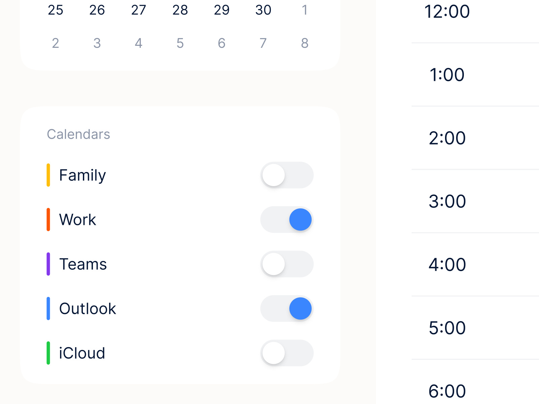Enable the Family calendar toggle
The image size is (539, 404).
(287, 175)
